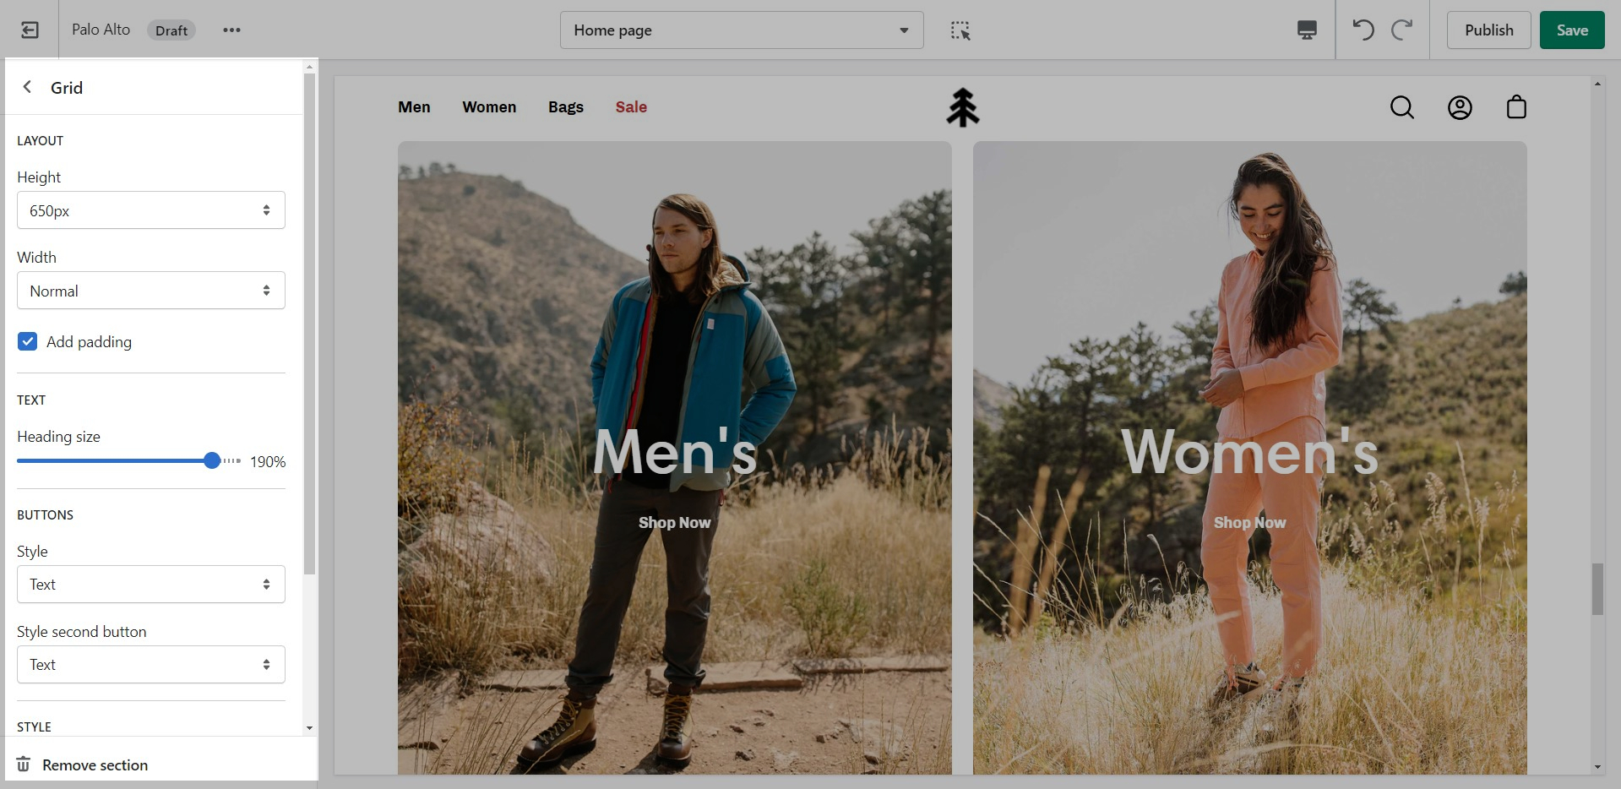This screenshot has height=789, width=1621.
Task: Undo the last change
Action: click(x=1363, y=30)
